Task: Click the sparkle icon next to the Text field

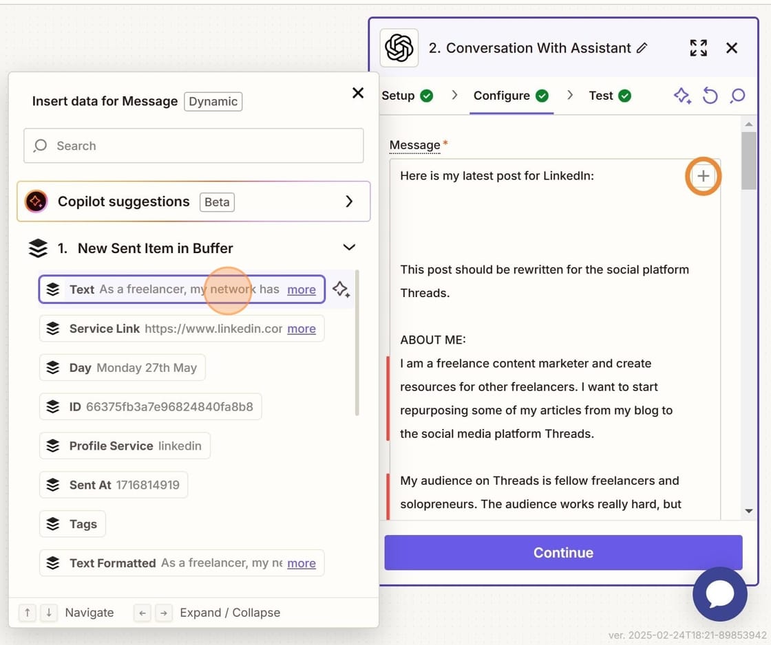Action: 341,289
